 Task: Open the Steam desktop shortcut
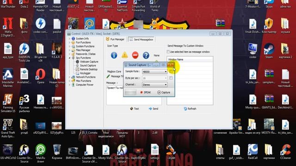(269, 50)
